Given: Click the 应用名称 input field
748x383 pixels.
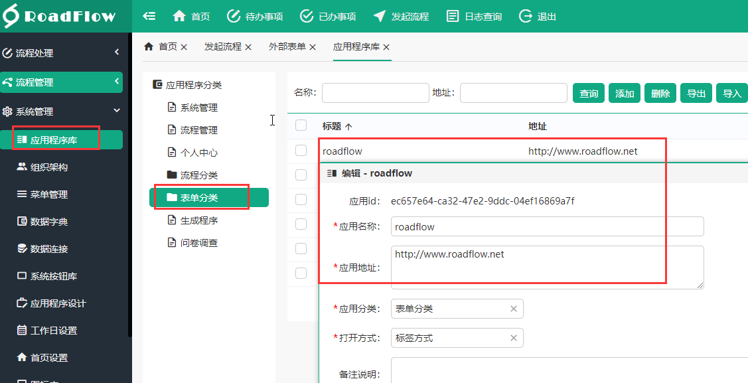Looking at the screenshot, I should pos(547,226).
